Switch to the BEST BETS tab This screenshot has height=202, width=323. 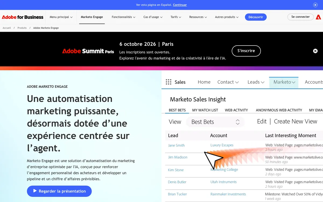[x=177, y=110]
